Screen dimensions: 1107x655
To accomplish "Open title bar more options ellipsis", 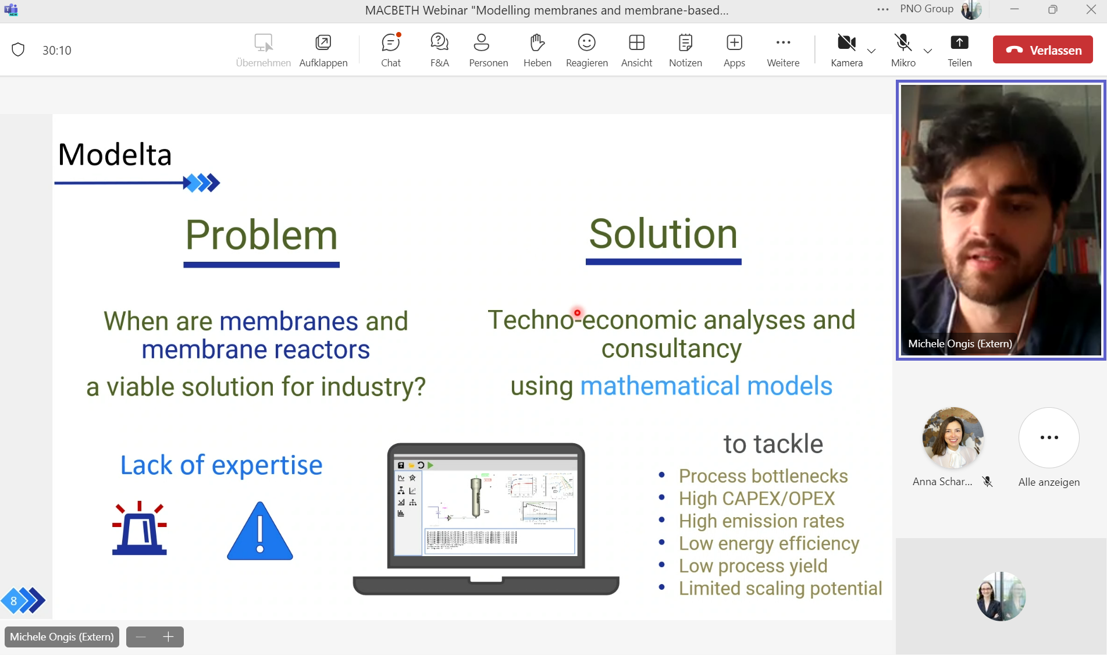I will [882, 9].
